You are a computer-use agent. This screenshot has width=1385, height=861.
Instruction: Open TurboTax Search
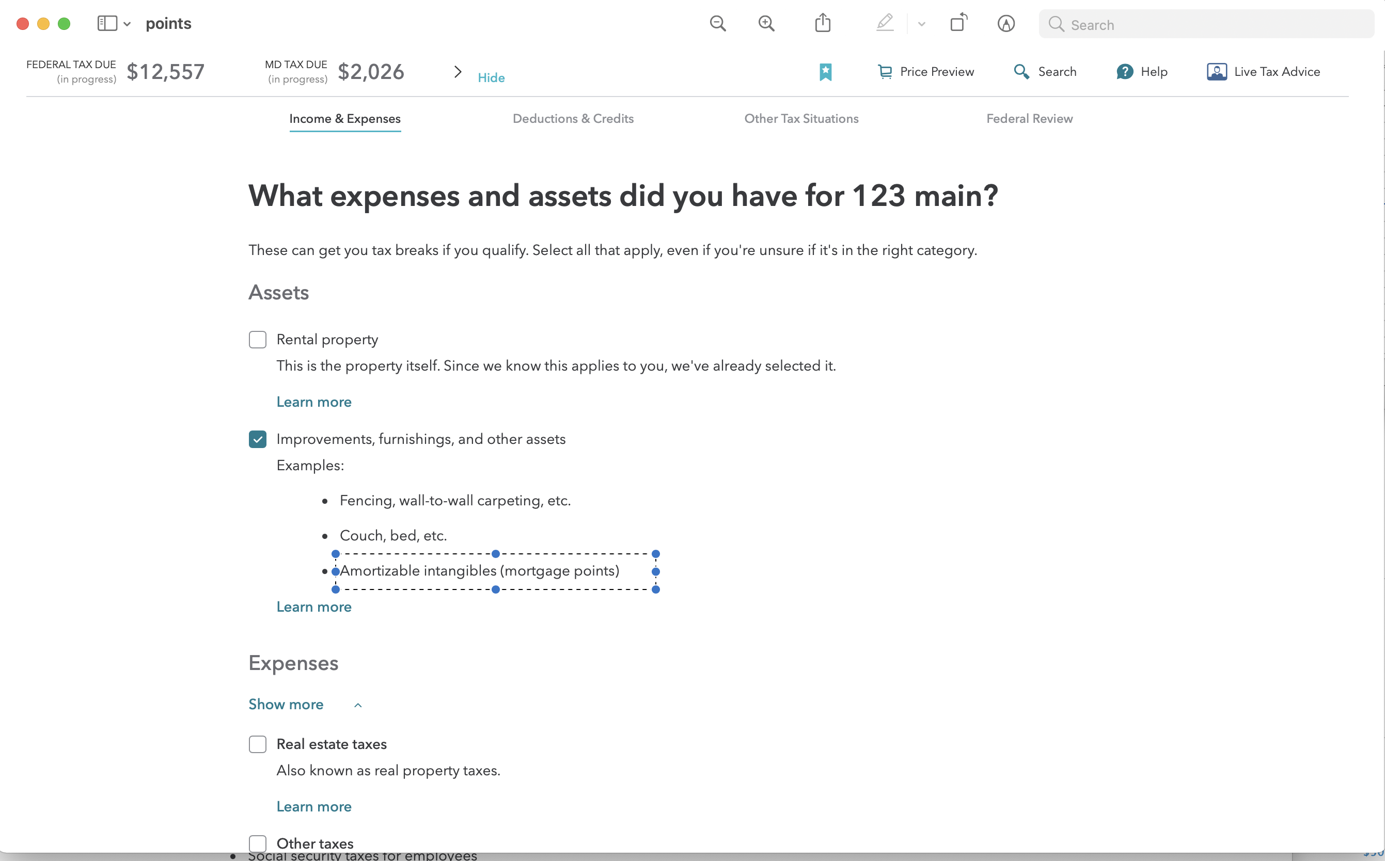pyautogui.click(x=1045, y=72)
